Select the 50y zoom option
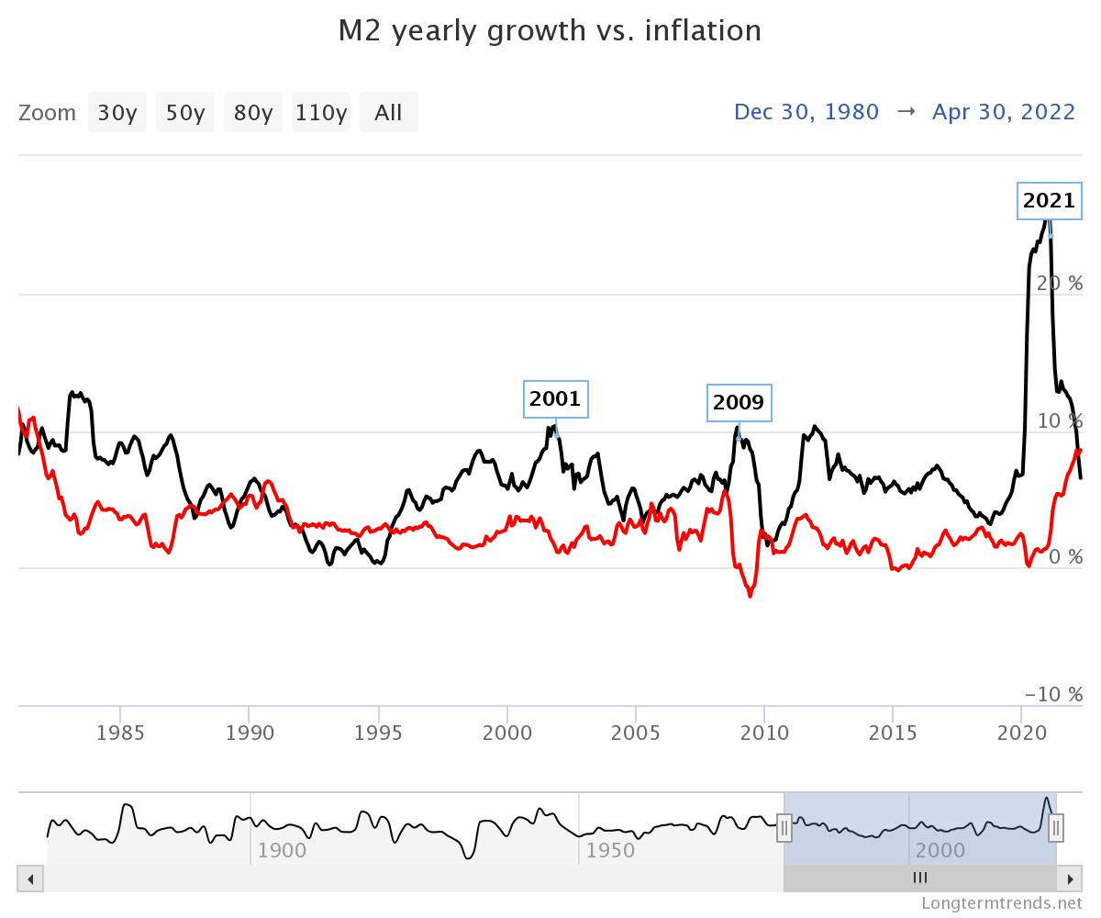Screen dimensions: 1101x918 tap(184, 113)
